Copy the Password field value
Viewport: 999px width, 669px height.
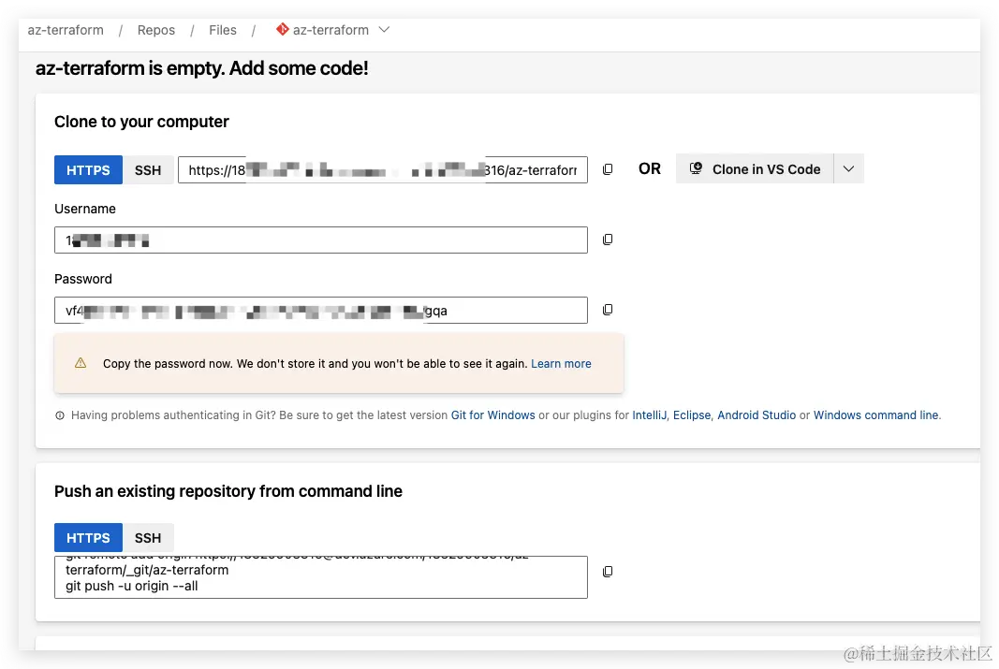click(x=608, y=310)
